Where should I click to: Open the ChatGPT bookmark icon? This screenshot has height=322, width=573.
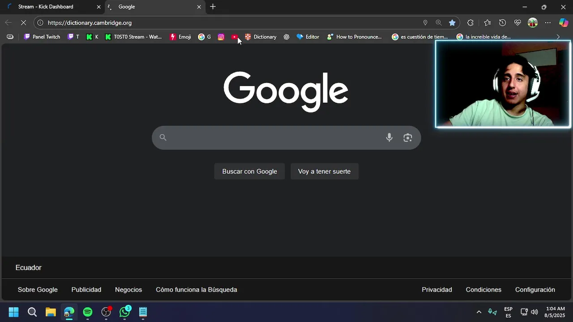[286, 37]
